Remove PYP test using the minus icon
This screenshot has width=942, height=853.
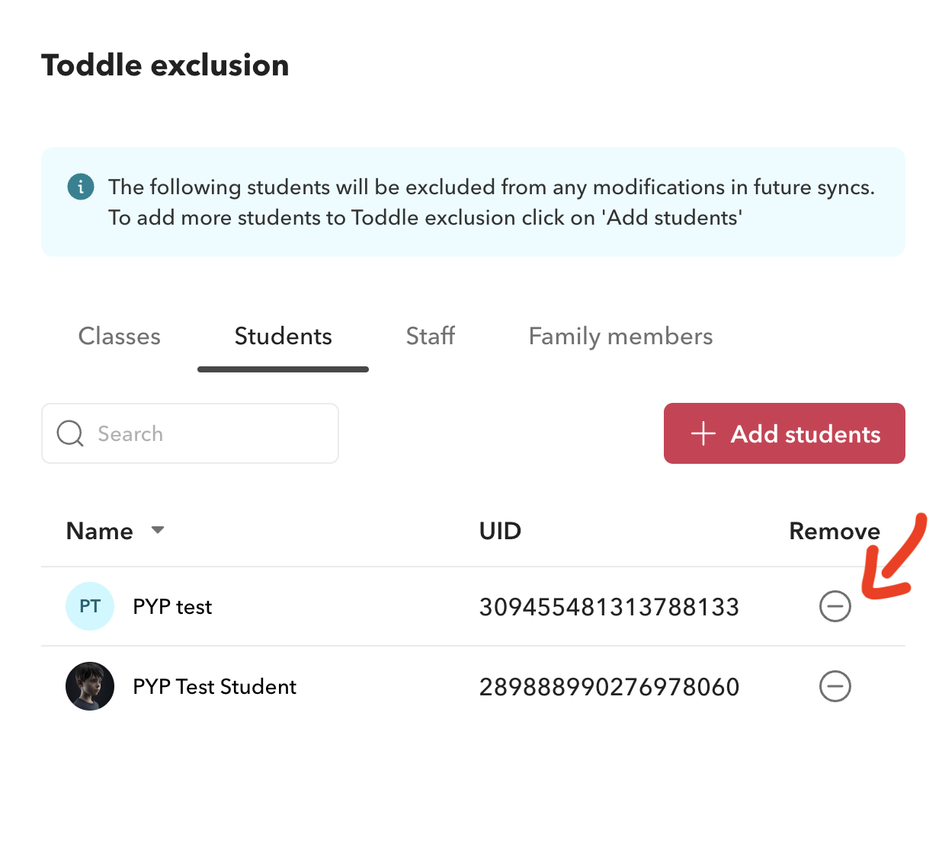835,606
